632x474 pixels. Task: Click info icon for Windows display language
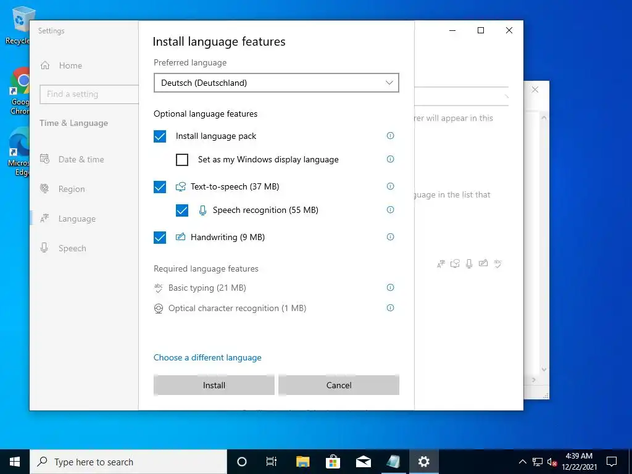(x=390, y=159)
